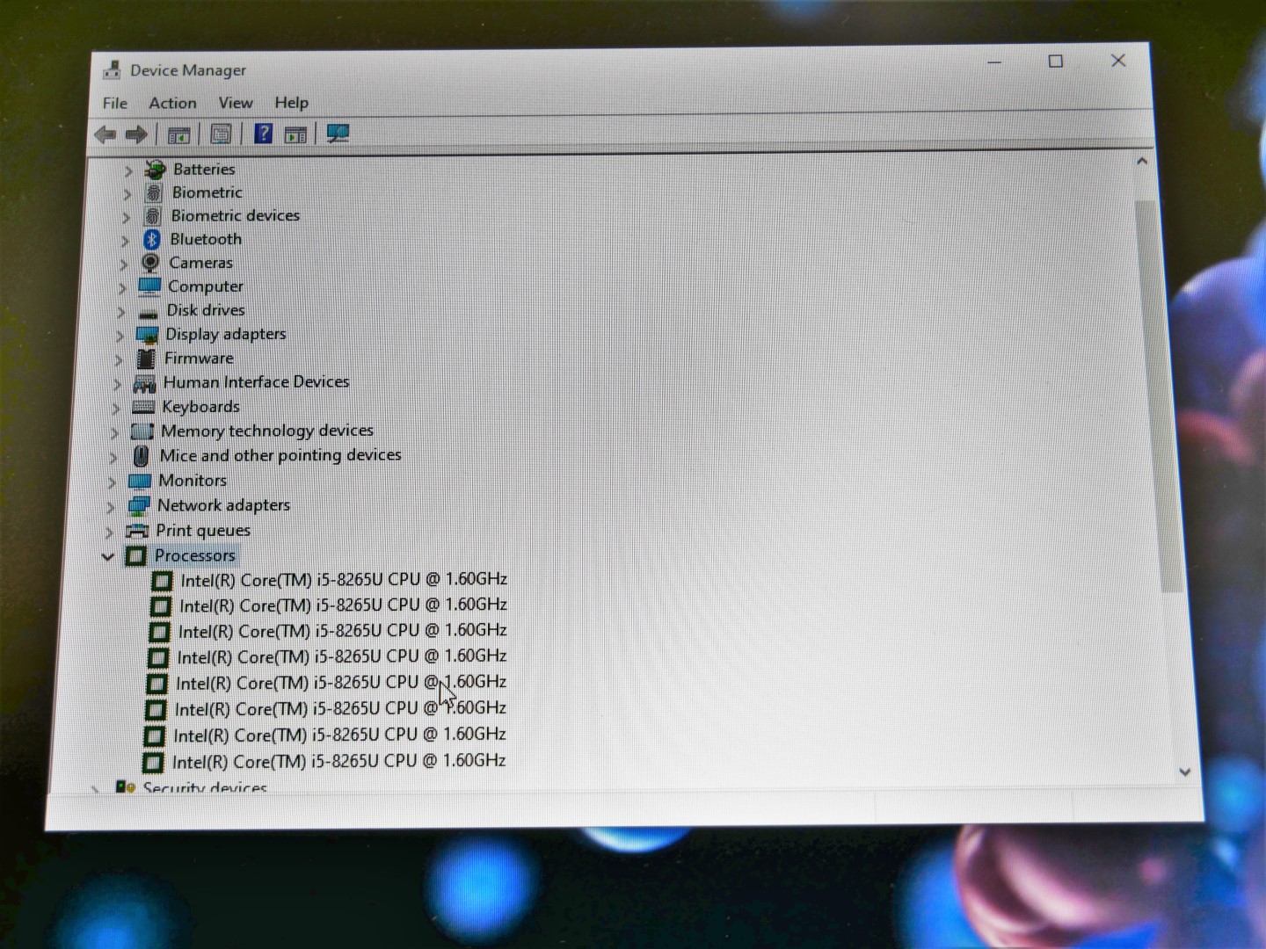Image resolution: width=1266 pixels, height=949 pixels.
Task: Open the Help menu
Action: (291, 103)
